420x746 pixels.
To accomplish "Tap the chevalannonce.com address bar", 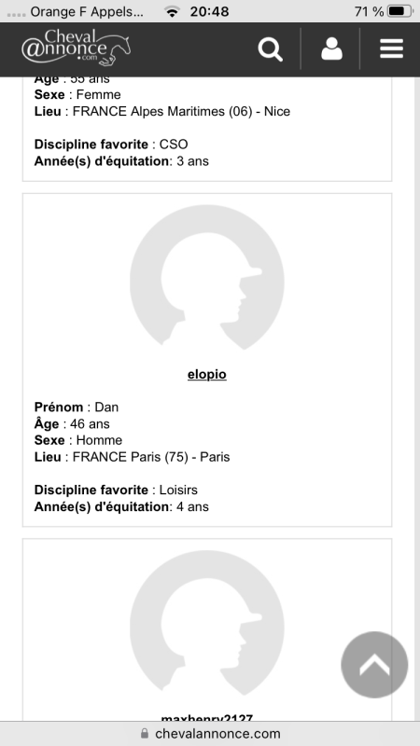I will 210,734.
